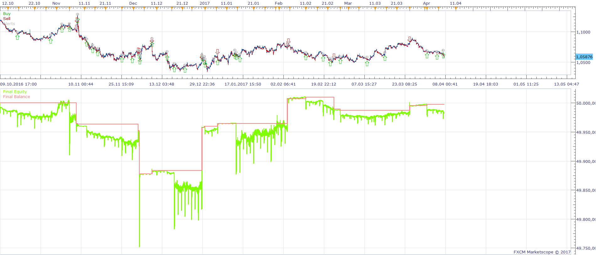Click the 22.10 date on the top axis
The height and width of the screenshot is (255, 596).
pyautogui.click(x=34, y=3)
